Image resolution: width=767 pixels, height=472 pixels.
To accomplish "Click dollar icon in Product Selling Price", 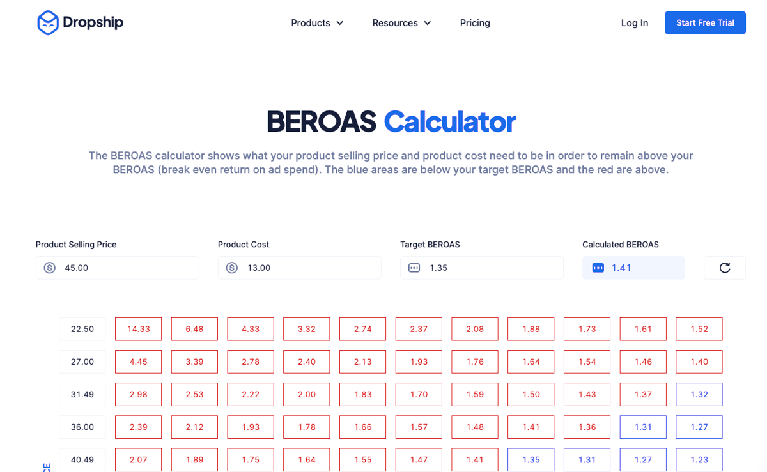I will tap(50, 268).
